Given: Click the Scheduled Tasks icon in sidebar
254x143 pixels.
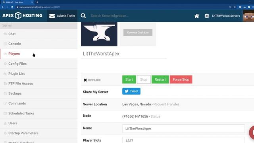Looking at the screenshot, I should [5, 113].
